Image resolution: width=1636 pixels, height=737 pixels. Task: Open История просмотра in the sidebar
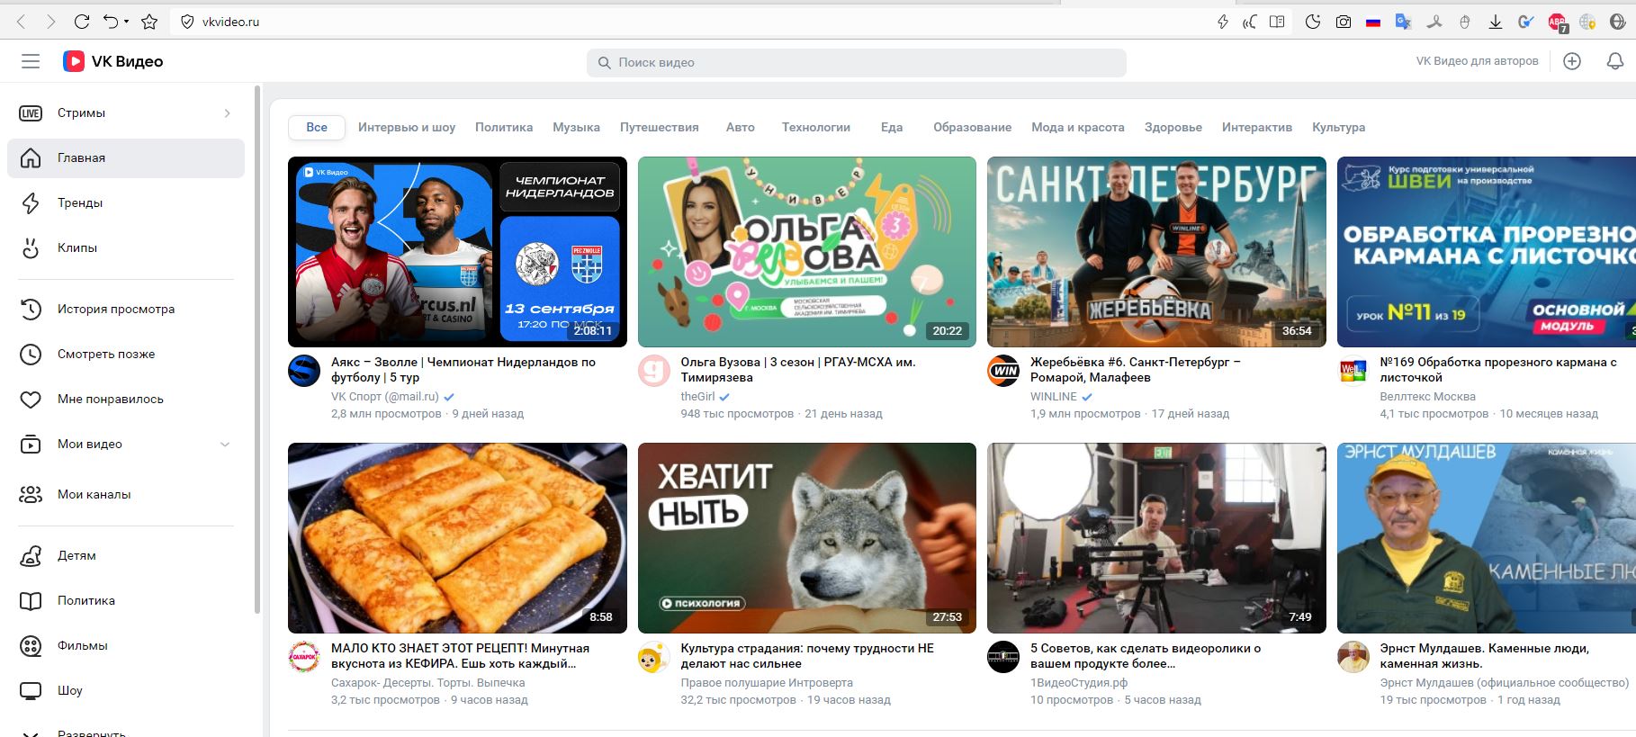point(116,309)
